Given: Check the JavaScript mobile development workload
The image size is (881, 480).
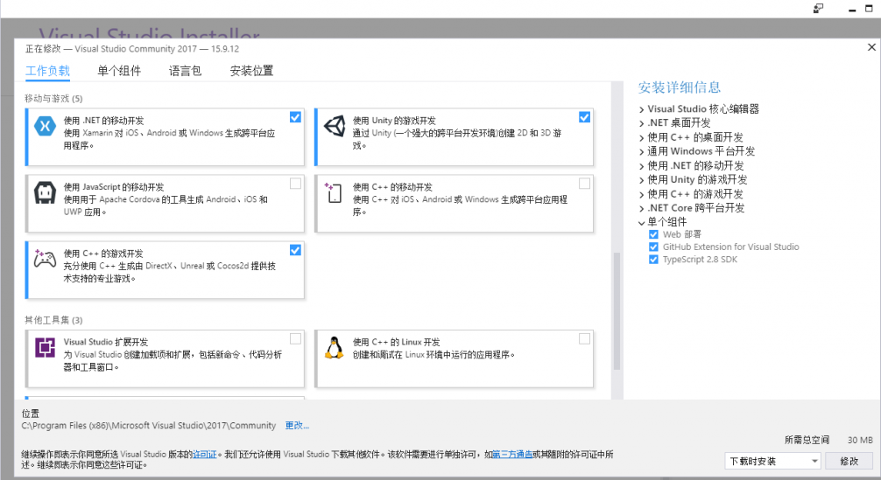Looking at the screenshot, I should click(295, 184).
